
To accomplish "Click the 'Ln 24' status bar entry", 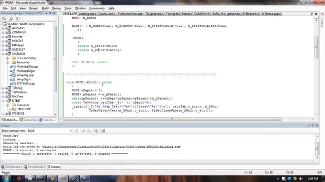I will click(x=248, y=172).
